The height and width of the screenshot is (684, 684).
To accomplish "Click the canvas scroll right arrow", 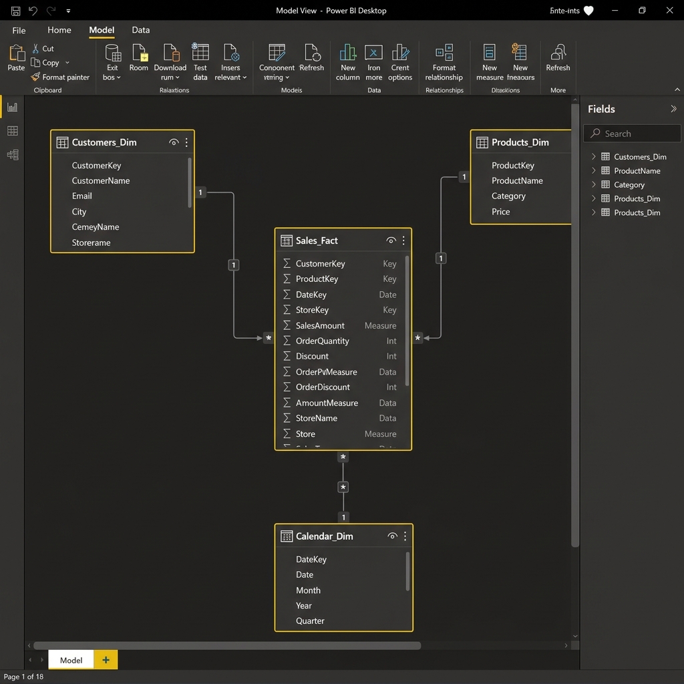I will [x=566, y=646].
